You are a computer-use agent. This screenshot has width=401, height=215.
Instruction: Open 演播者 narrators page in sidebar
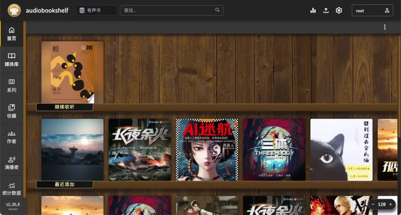click(x=12, y=163)
